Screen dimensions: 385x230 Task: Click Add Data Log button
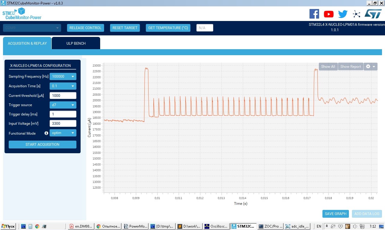click(x=367, y=214)
